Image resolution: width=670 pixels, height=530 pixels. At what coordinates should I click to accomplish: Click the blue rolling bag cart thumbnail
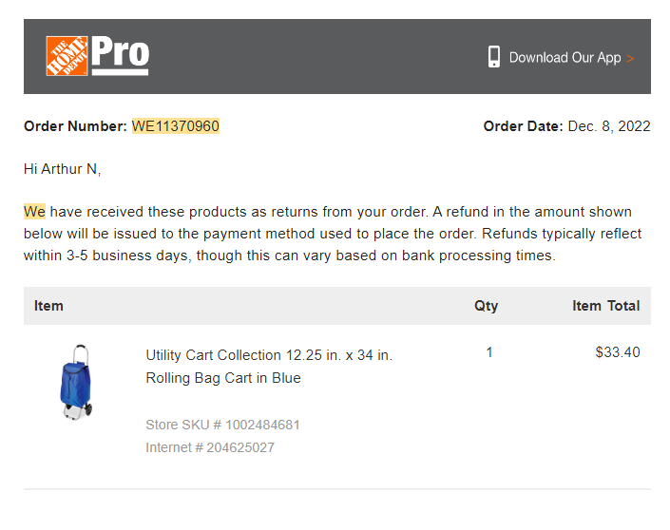76,382
